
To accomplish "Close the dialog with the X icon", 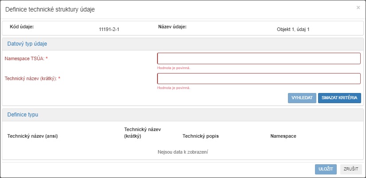I will [358, 8].
